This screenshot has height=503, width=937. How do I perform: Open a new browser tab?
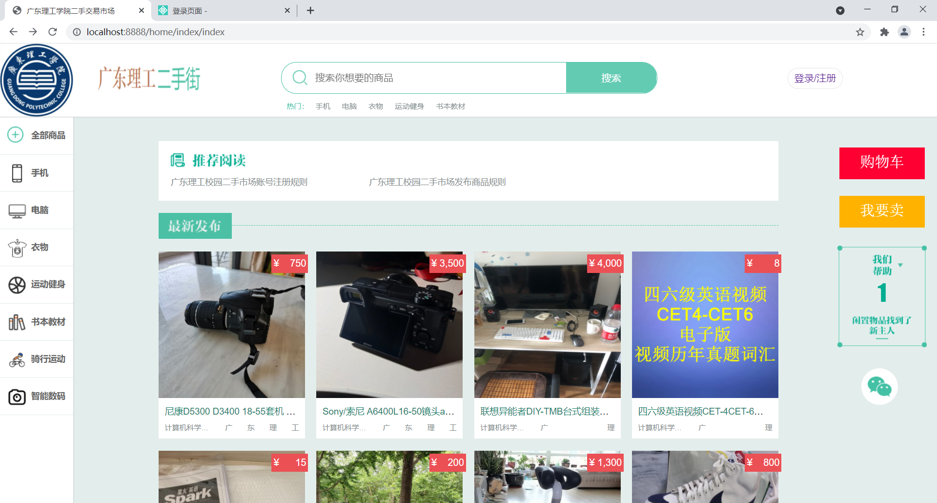[x=310, y=10]
